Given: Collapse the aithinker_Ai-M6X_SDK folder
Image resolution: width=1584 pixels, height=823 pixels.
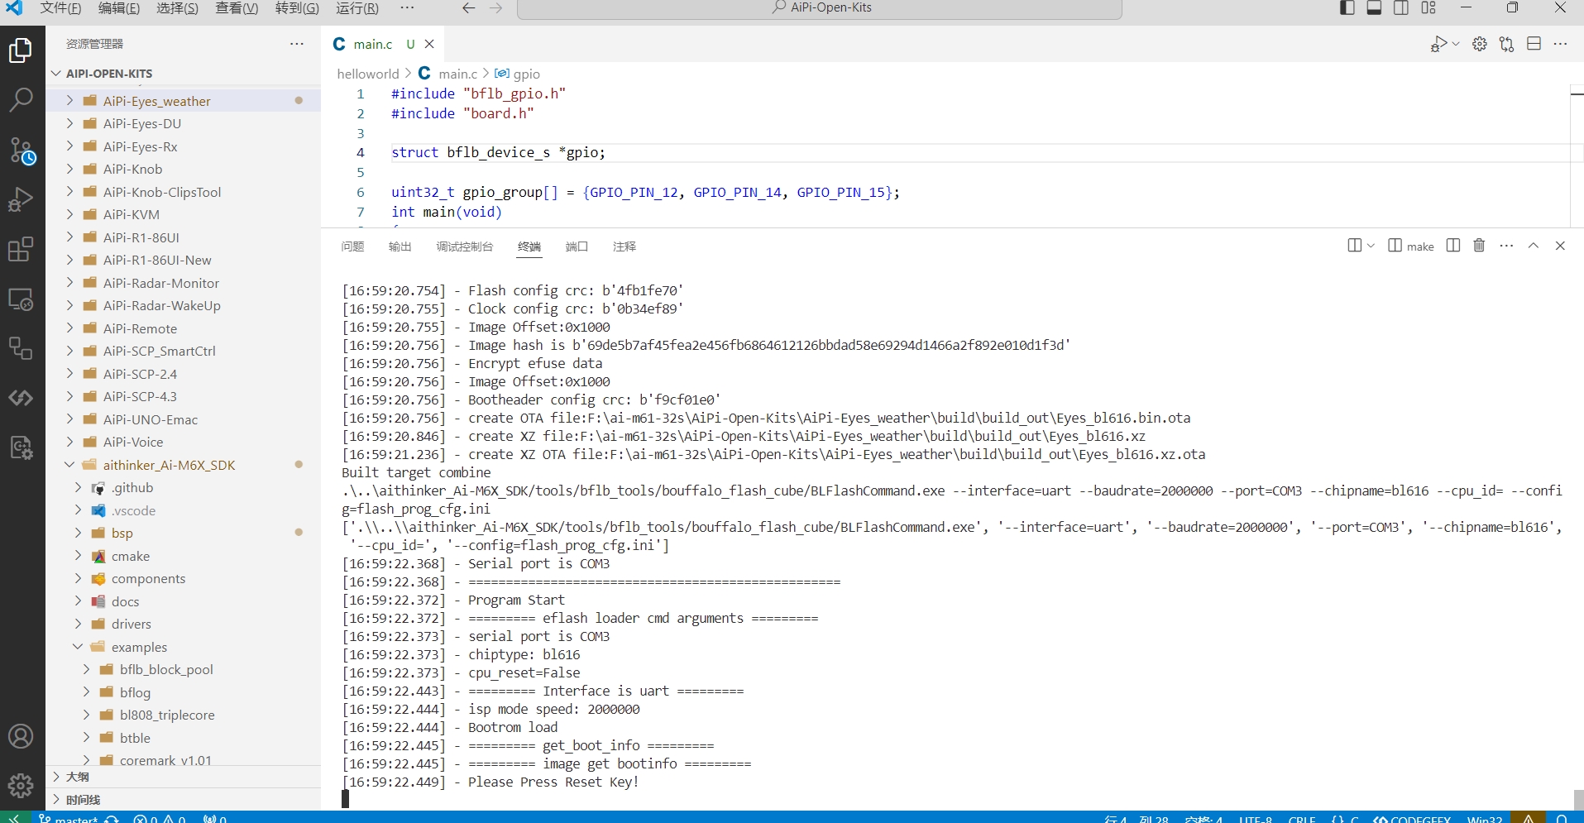Looking at the screenshot, I should pos(69,465).
